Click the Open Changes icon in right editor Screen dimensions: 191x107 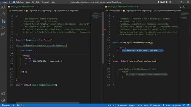[x=180, y=7]
